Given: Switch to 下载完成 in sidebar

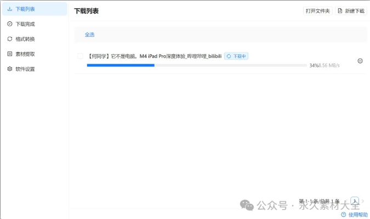Looking at the screenshot, I should 35,24.
